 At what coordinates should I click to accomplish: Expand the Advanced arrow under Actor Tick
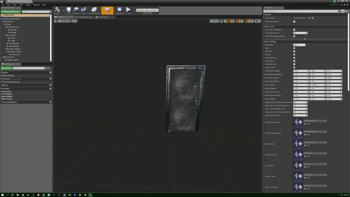[305, 39]
